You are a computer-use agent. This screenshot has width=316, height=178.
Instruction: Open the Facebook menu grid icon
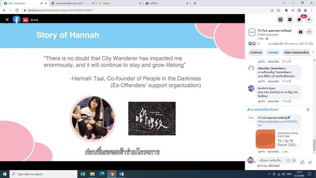click(280, 20)
